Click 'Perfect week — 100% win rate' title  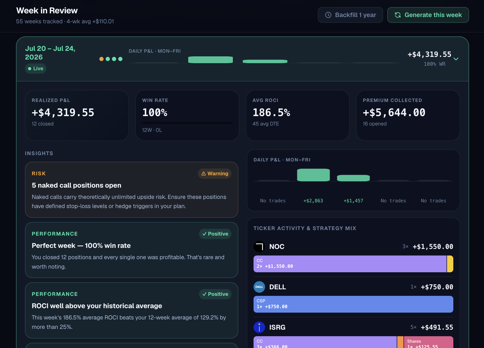tap(81, 246)
